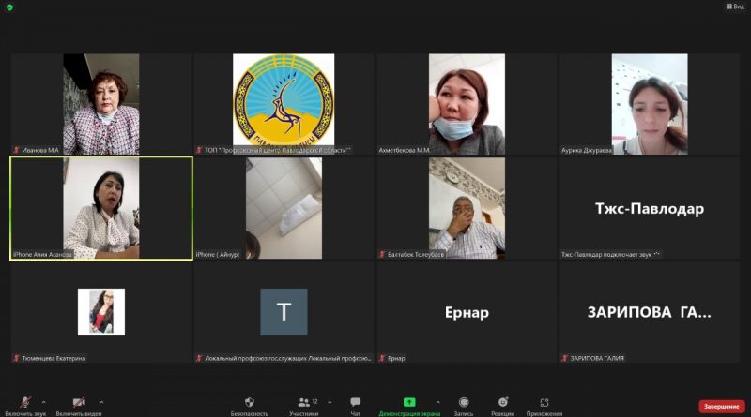The height and width of the screenshot is (417, 751).
Task: Click the letter T avatar
Action: pos(284,312)
